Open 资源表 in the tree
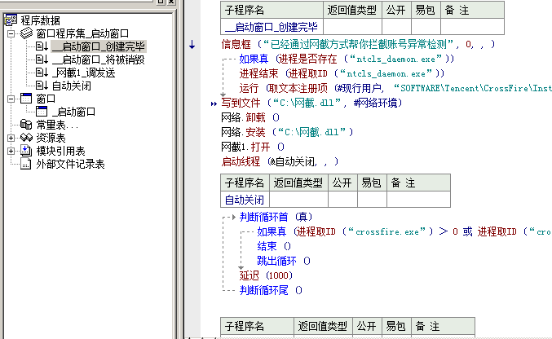The width and height of the screenshot is (552, 339). click(51, 138)
